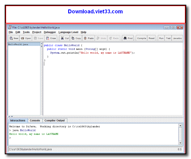Compile the program with Compile button
This screenshot has width=191, height=159.
pos(142,38)
